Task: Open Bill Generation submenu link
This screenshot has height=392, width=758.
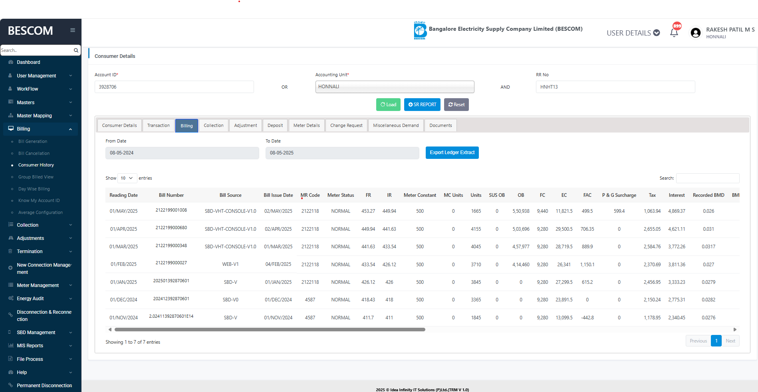Action: [x=33, y=141]
